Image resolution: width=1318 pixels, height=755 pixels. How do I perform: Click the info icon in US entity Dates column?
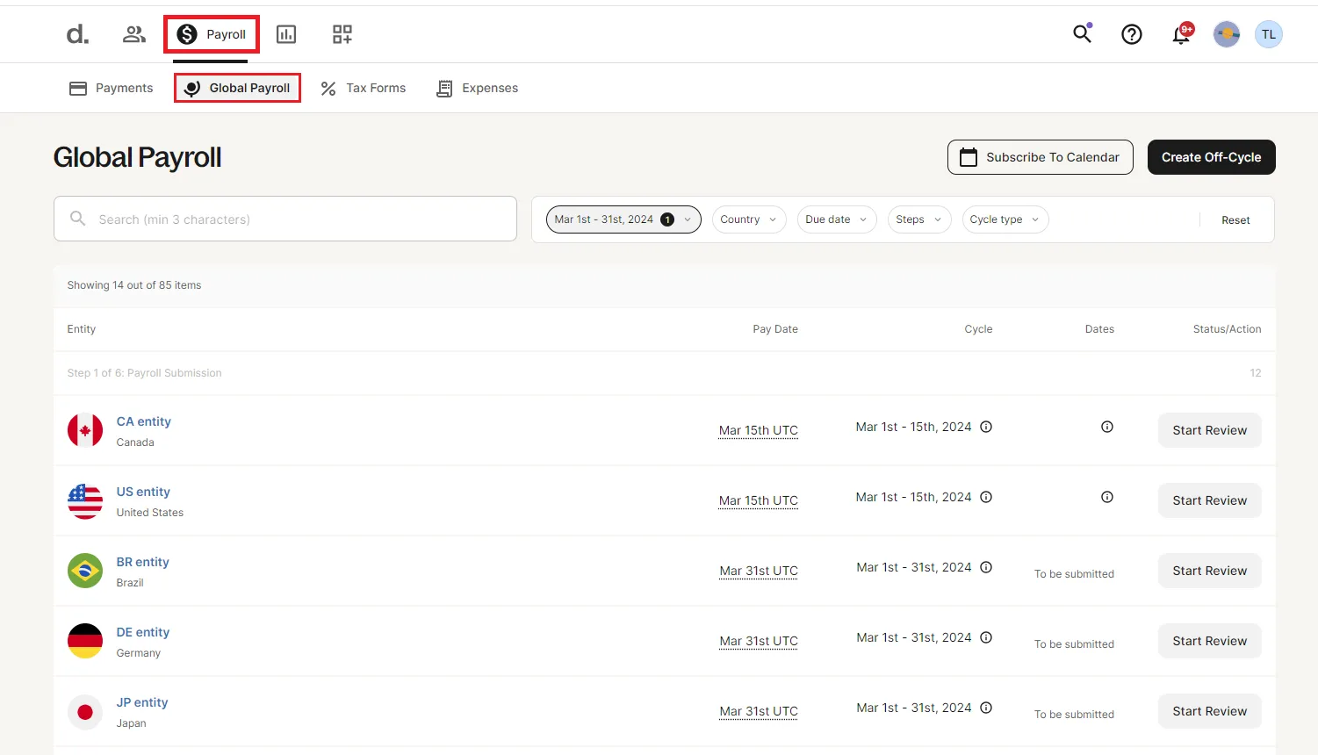click(1107, 497)
